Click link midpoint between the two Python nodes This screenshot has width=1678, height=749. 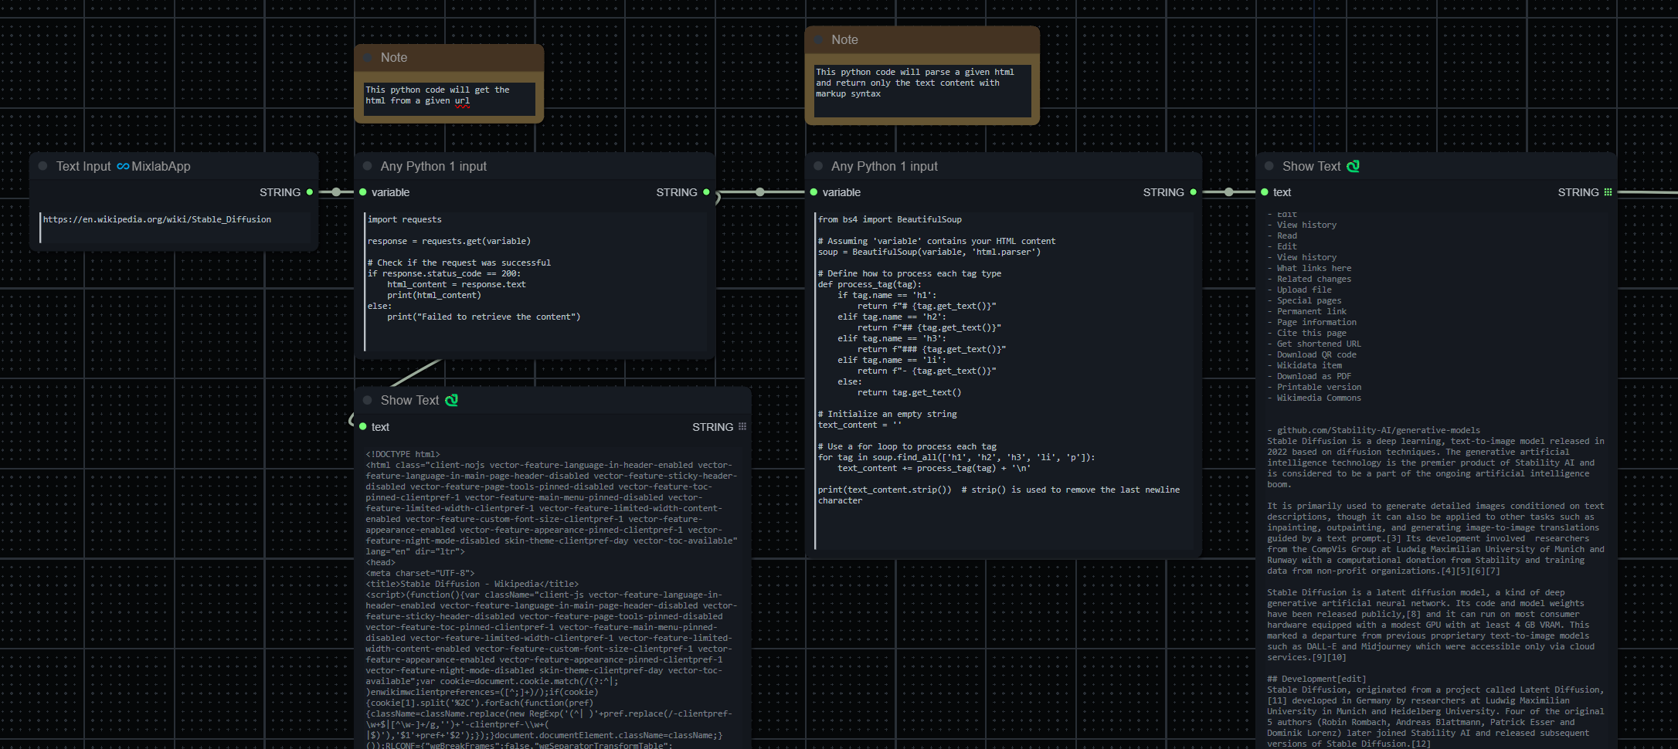[x=760, y=192]
